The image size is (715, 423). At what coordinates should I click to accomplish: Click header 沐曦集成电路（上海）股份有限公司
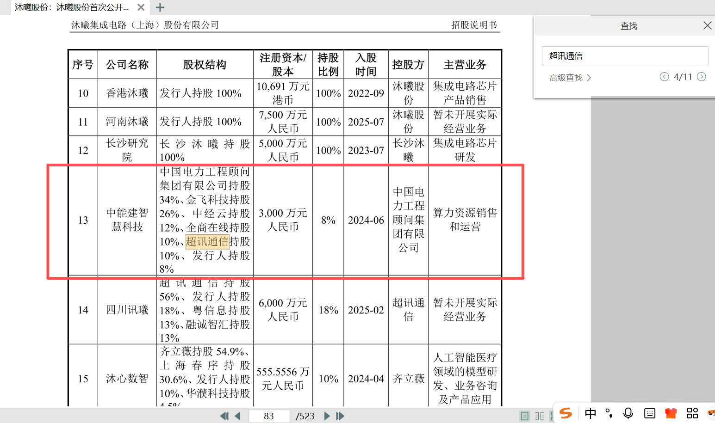[145, 25]
